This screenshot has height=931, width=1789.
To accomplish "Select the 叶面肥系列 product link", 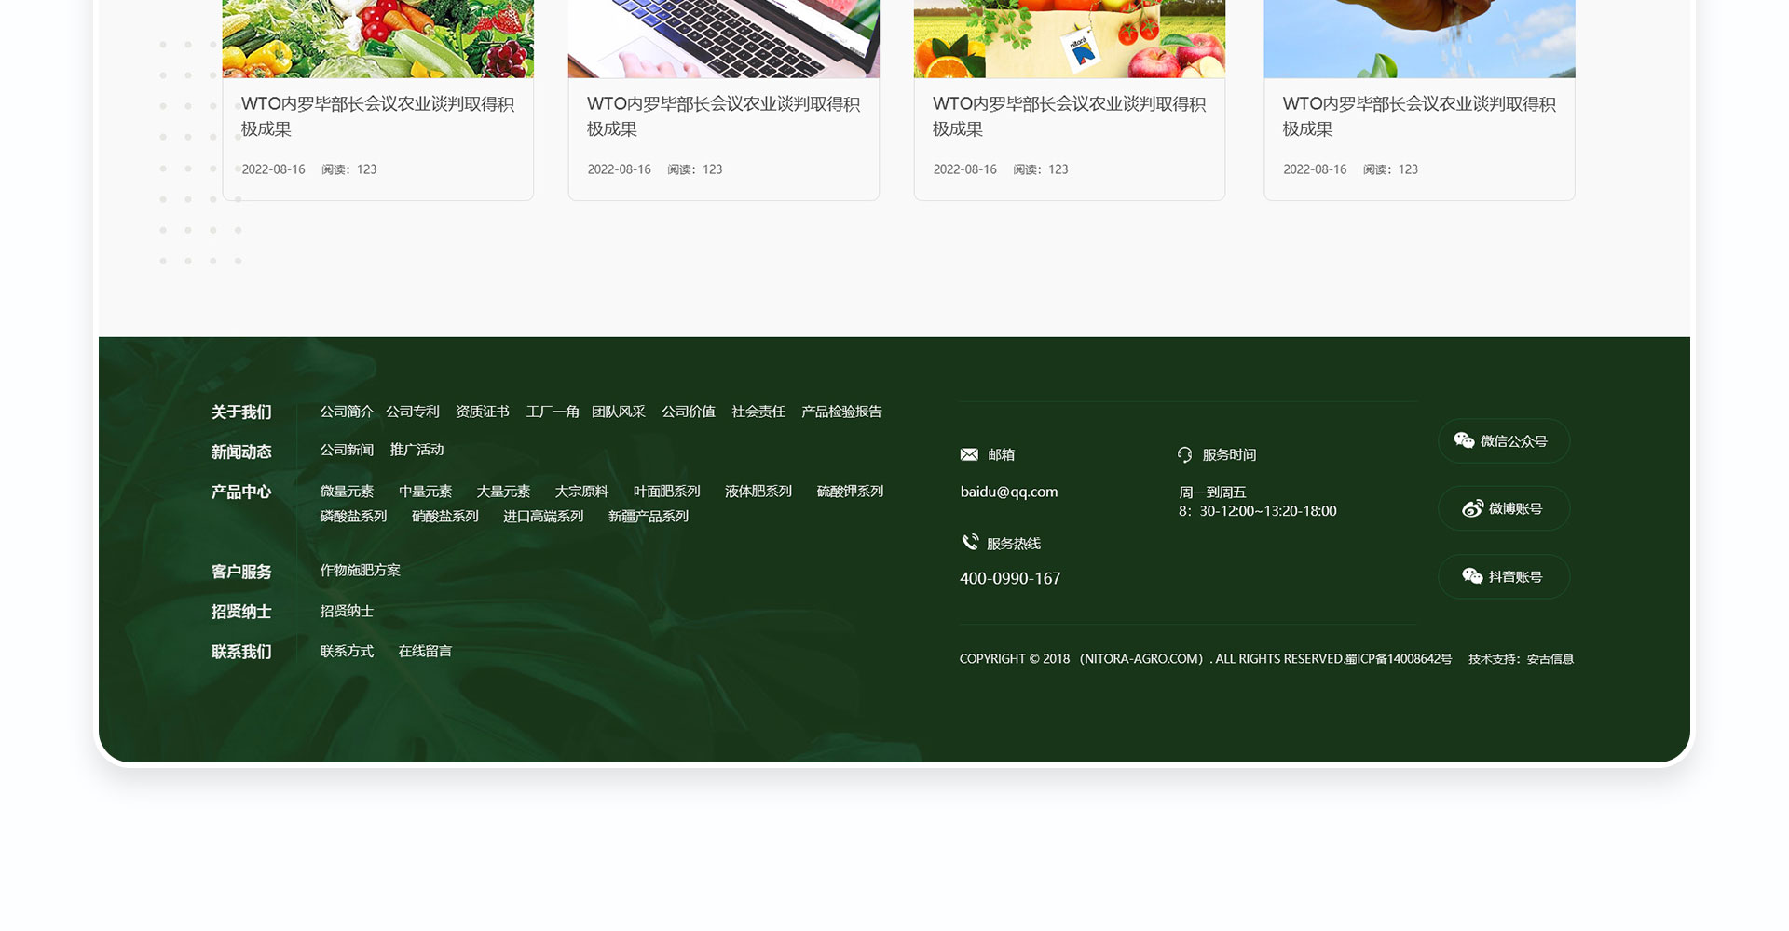I will pos(666,492).
